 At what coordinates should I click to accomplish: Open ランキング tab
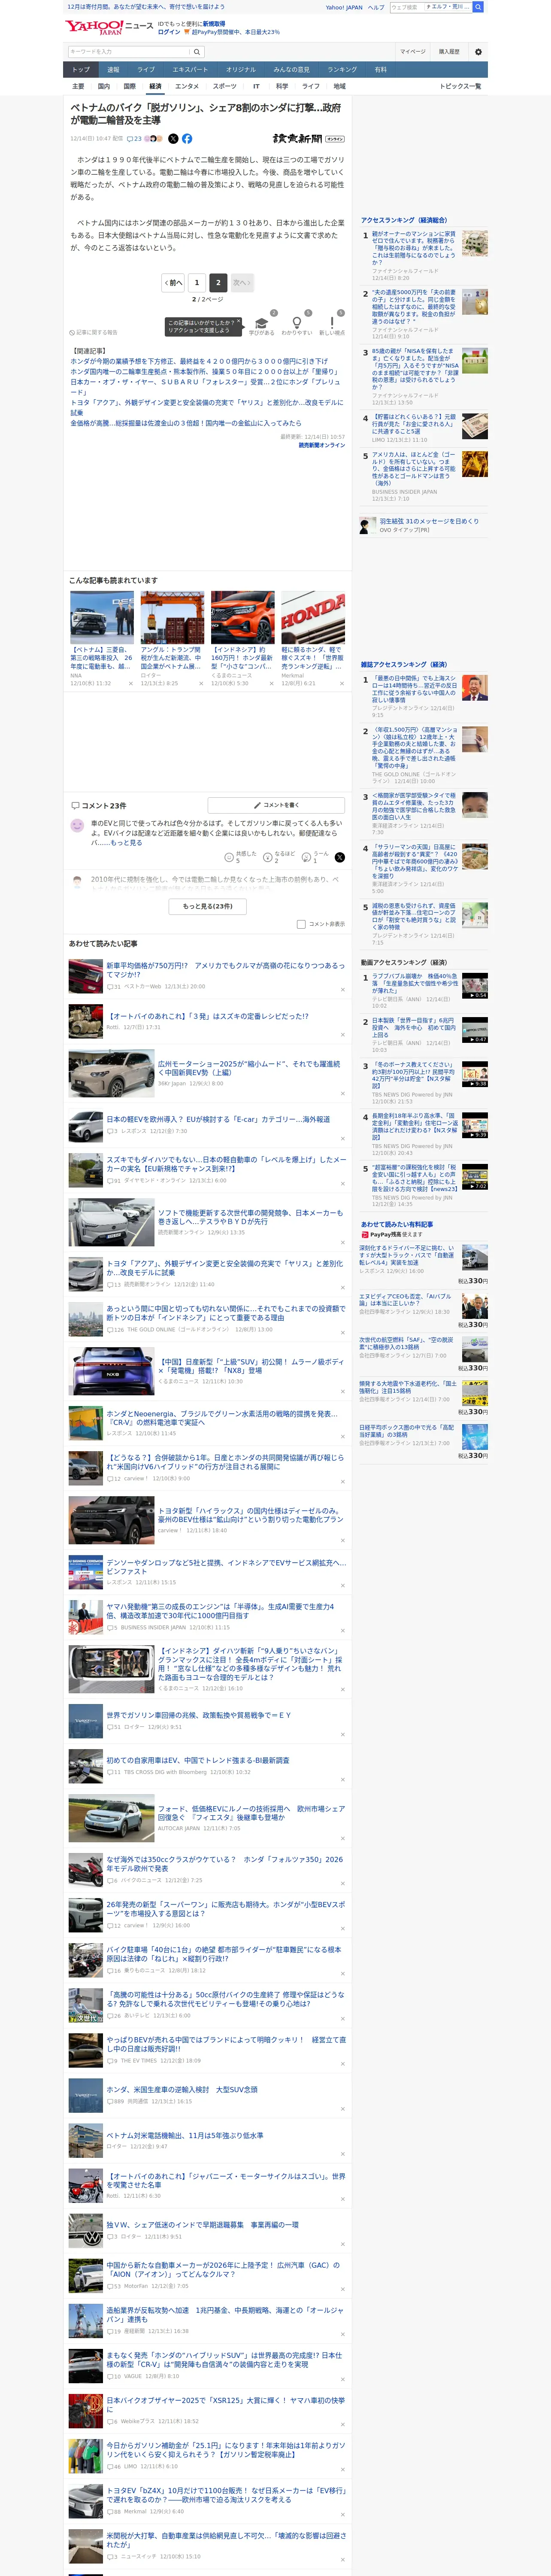point(342,70)
